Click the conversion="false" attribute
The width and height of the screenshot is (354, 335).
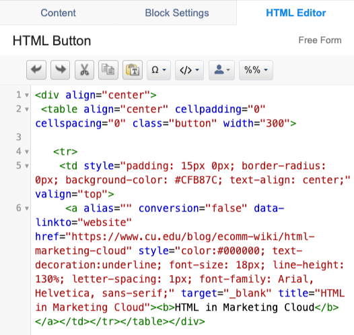click(192, 208)
